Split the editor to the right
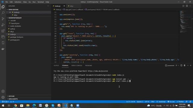This screenshot has width=193, height=108. 187,6
